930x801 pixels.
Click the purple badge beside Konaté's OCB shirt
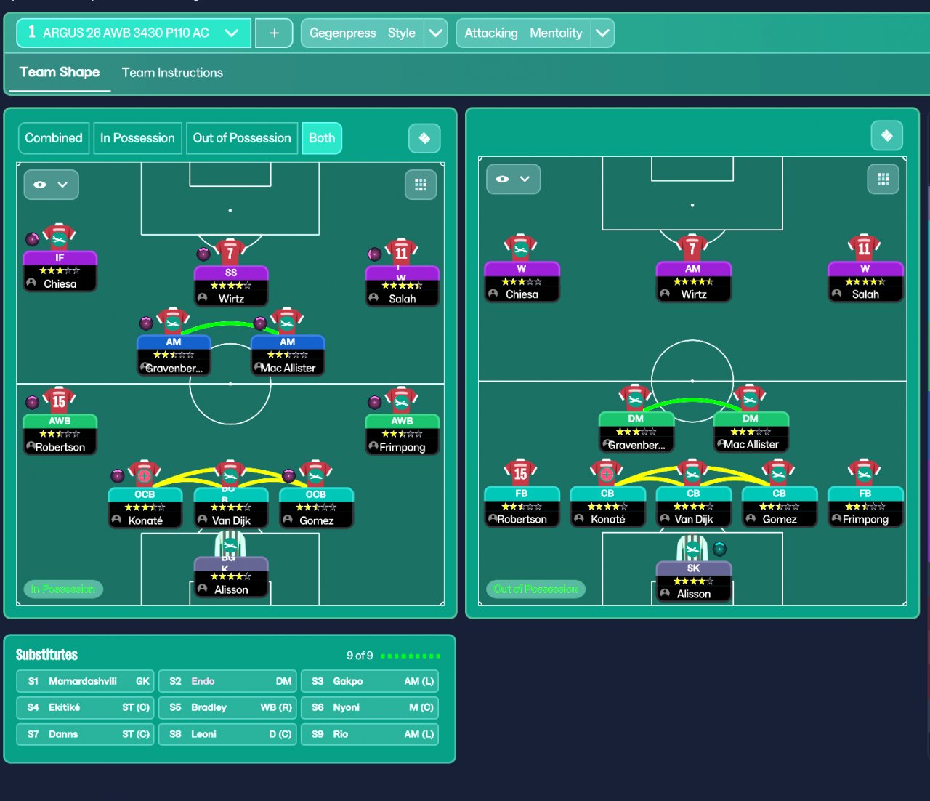[x=118, y=476]
